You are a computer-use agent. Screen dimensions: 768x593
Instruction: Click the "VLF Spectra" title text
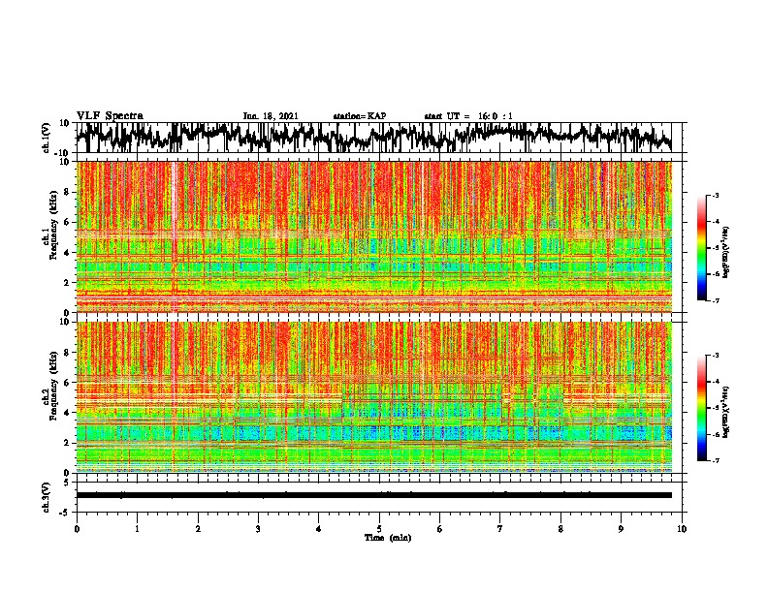(x=110, y=116)
